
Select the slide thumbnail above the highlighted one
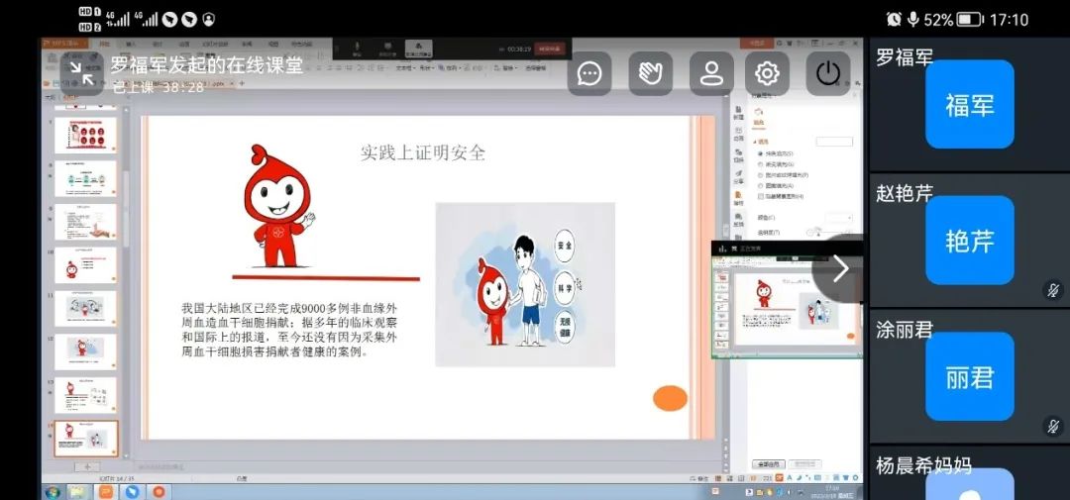86,395
